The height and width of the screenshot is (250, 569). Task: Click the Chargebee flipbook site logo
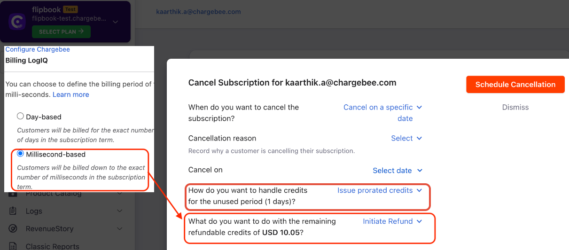pos(17,22)
